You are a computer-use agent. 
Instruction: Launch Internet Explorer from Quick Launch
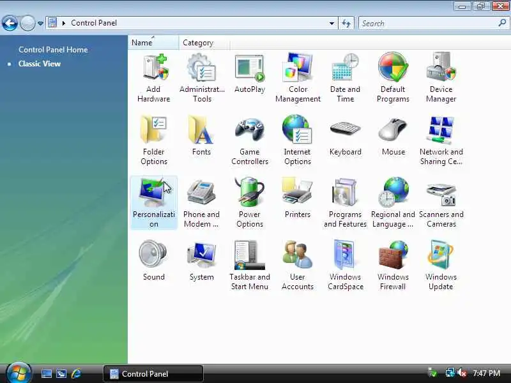[x=76, y=373]
